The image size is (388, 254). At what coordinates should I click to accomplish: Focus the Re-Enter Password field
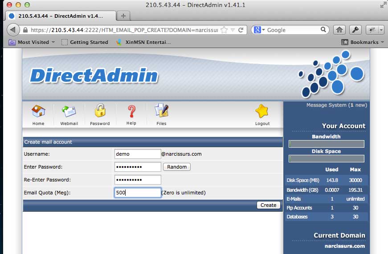(138, 180)
